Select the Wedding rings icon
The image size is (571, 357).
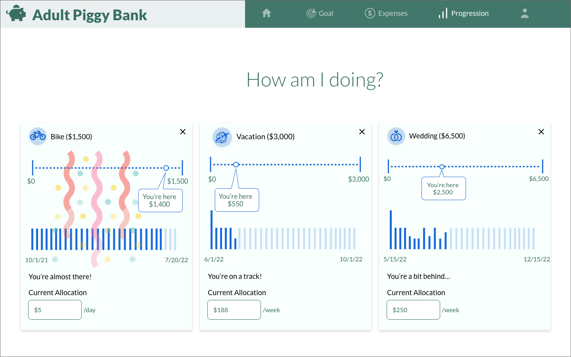coord(396,136)
